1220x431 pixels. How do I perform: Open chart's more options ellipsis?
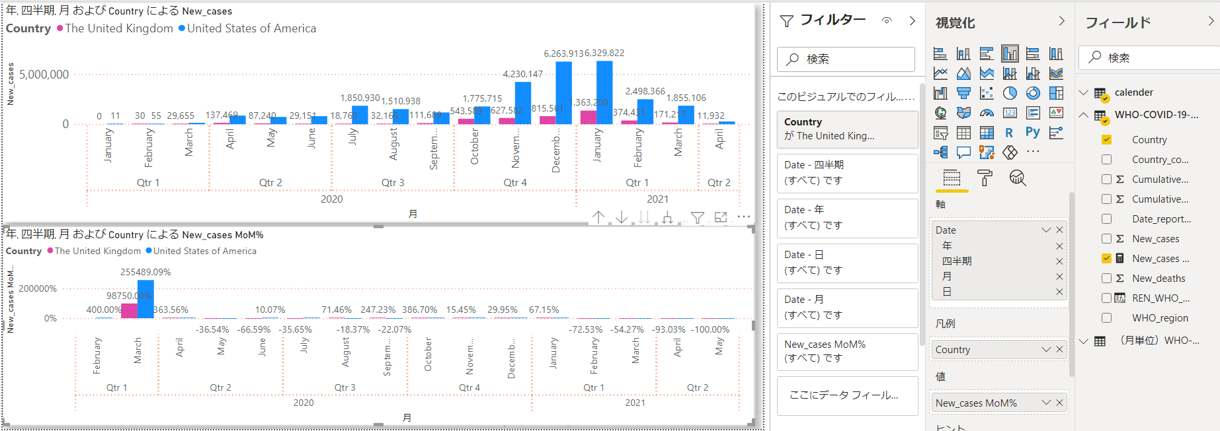click(x=744, y=216)
